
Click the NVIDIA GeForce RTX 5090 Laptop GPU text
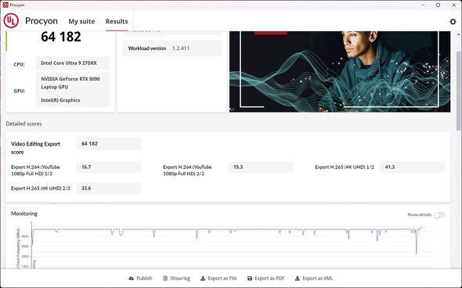coord(70,83)
